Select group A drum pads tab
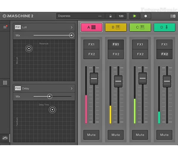Image resolution: width=178 pixels, height=157 pixels. coord(91,27)
